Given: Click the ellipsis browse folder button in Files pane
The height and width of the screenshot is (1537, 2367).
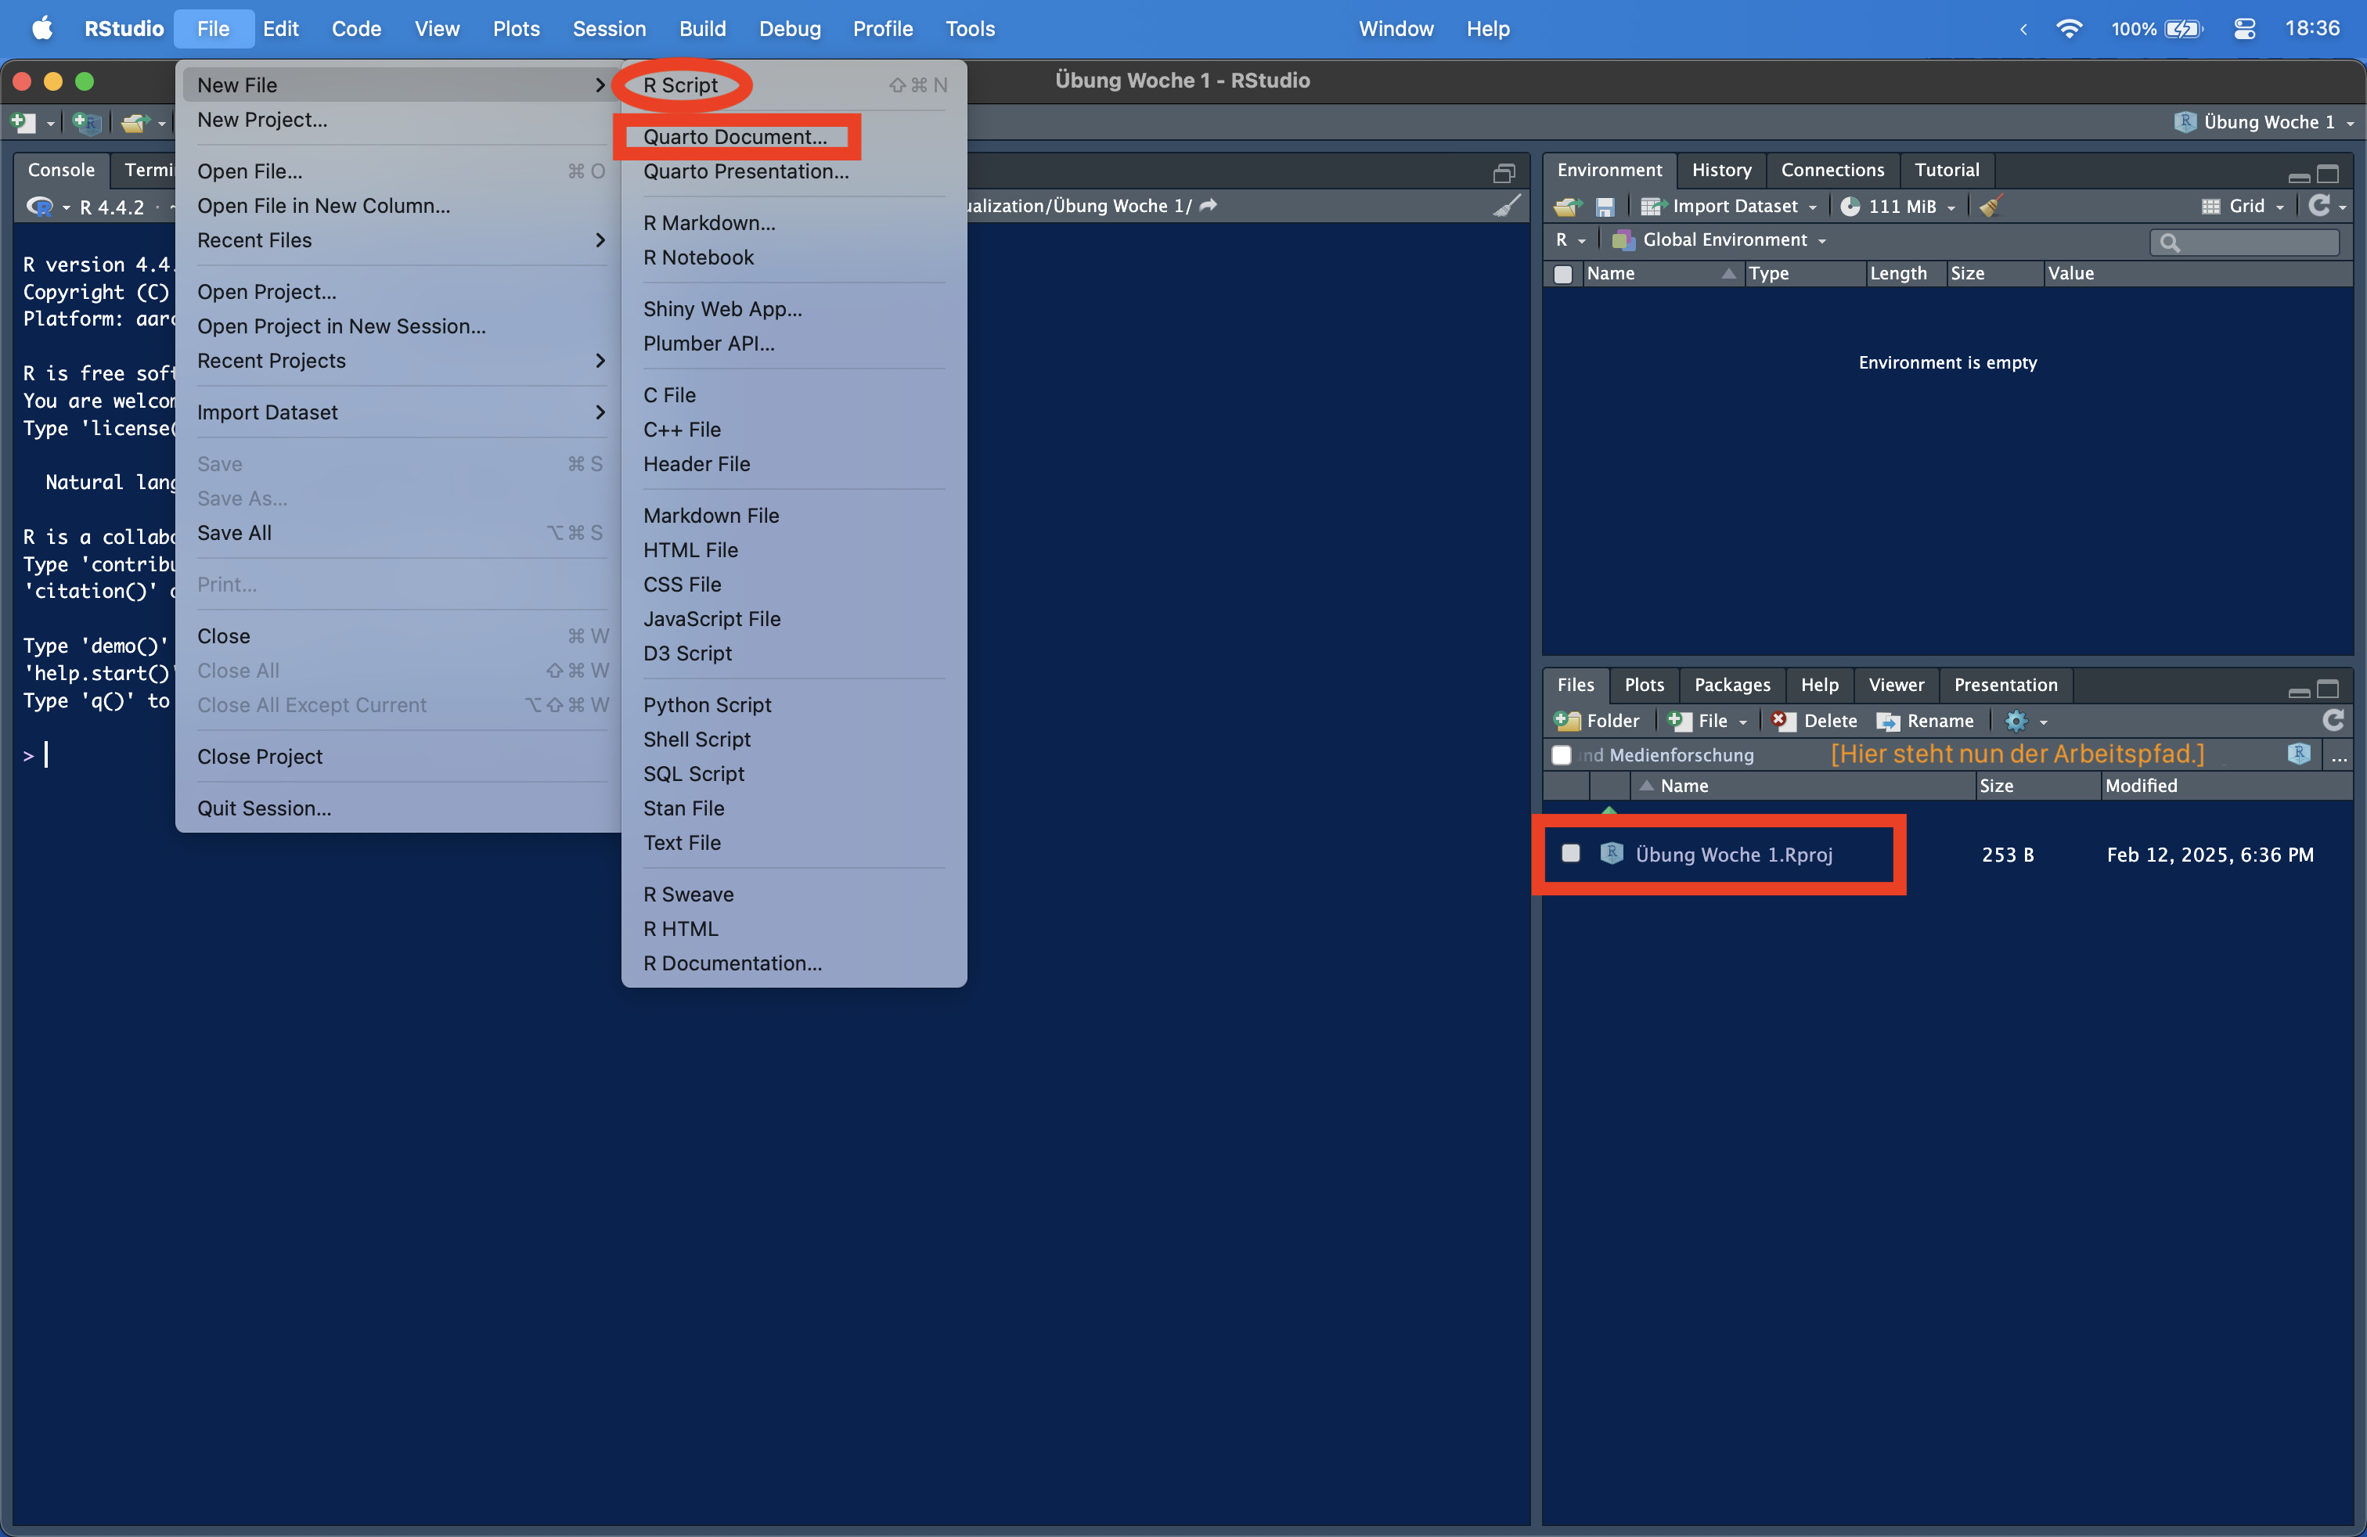Looking at the screenshot, I should click(2339, 755).
